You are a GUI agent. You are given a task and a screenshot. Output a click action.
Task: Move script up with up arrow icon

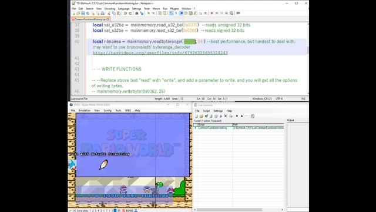[x=237, y=116]
